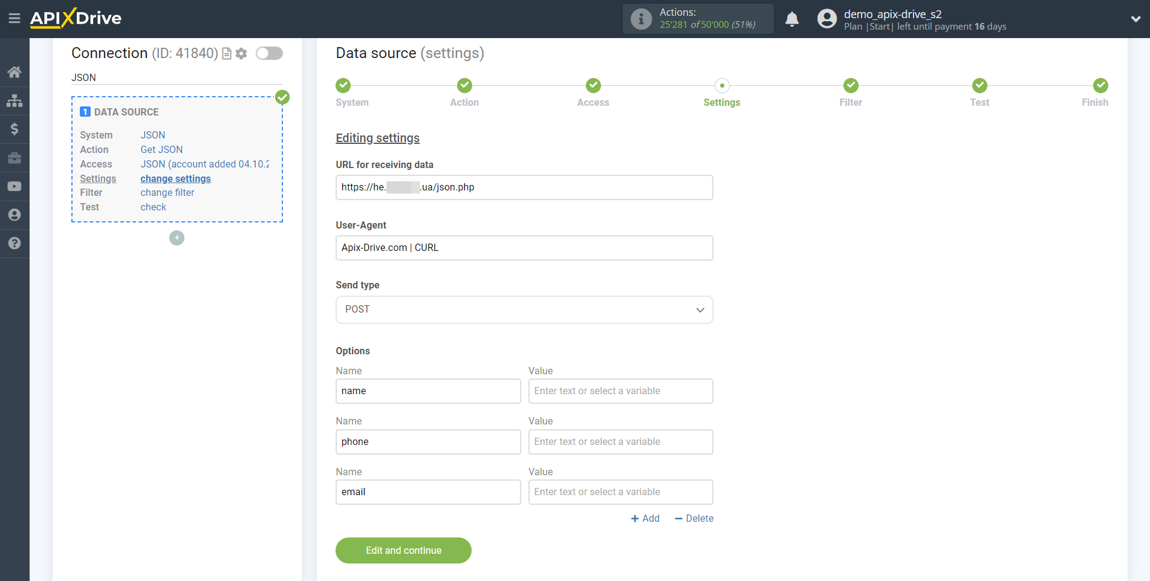Click the ApiX-Drive logo
Image resolution: width=1150 pixels, height=581 pixels.
(76, 18)
